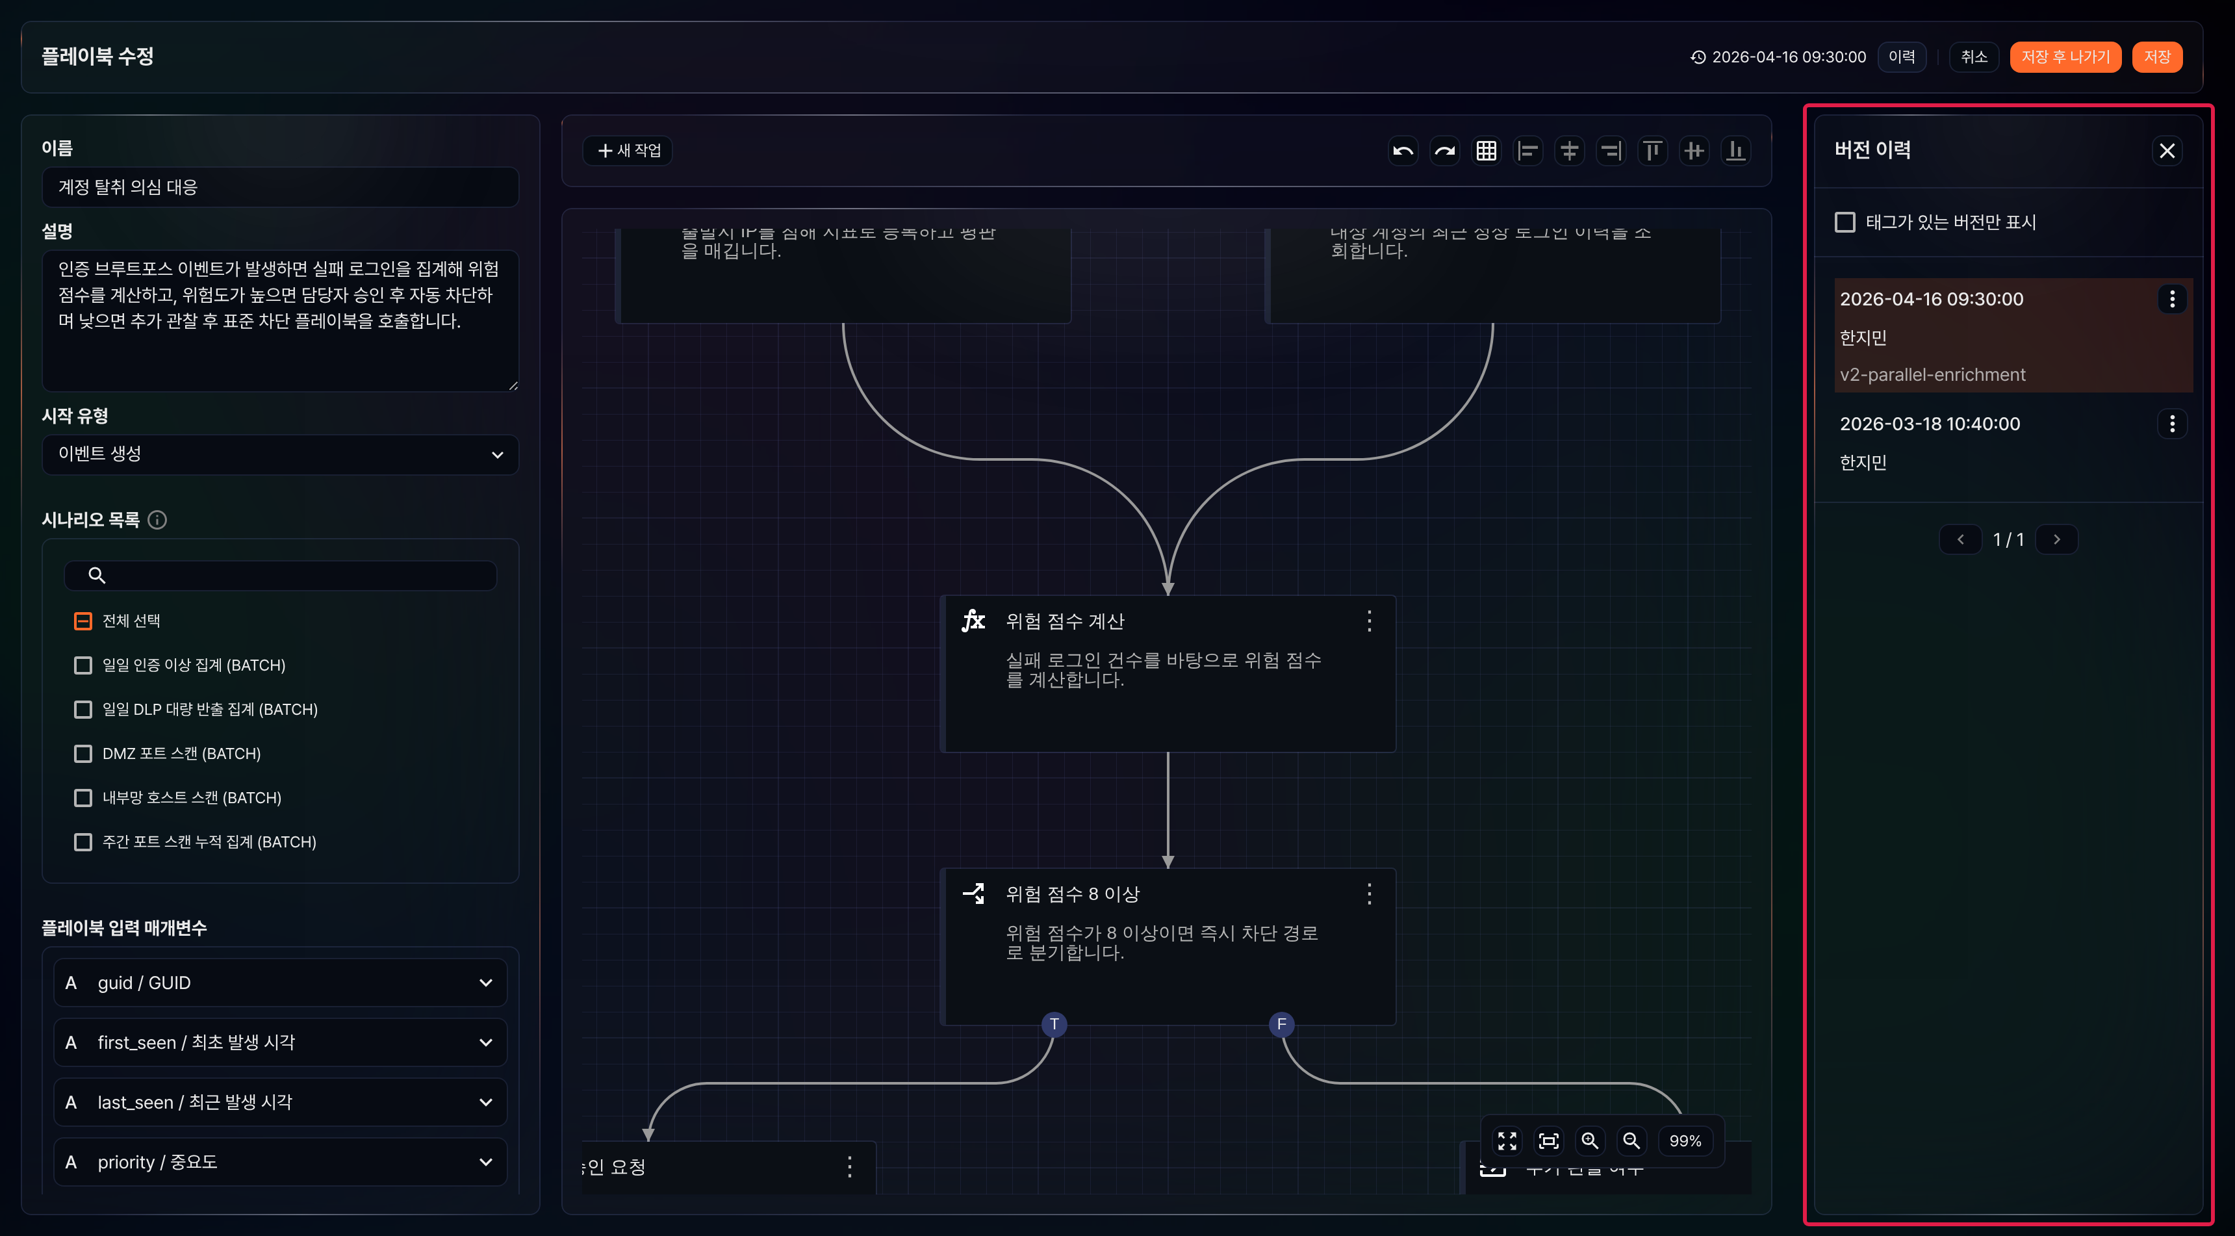This screenshot has width=2235, height=1236.
Task: Expand priority / 중요도 parameter
Action: 280,1162
